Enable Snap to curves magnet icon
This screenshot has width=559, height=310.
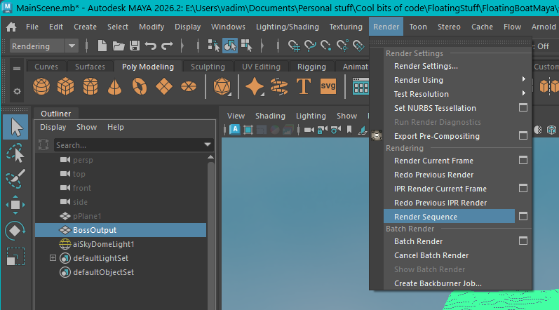(310, 46)
